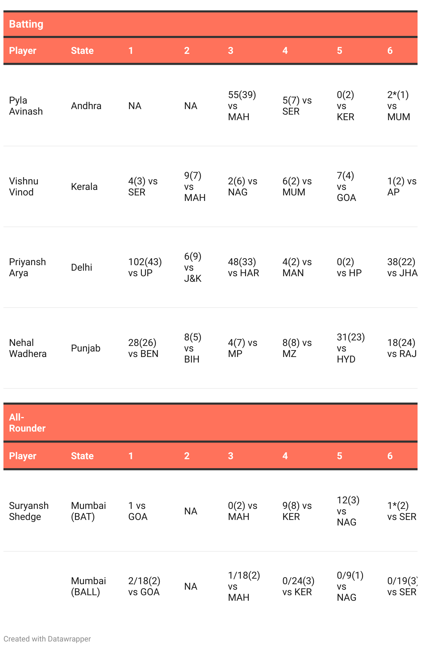Click the Delhi state cell

click(81, 267)
